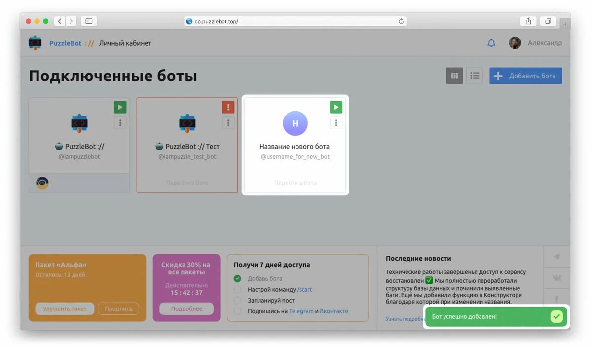Click the checkmark on the success notification
This screenshot has height=347, width=592.
tap(556, 316)
